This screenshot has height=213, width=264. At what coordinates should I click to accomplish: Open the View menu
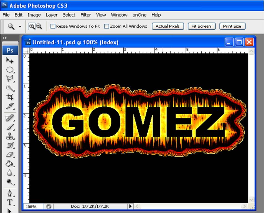click(x=101, y=15)
